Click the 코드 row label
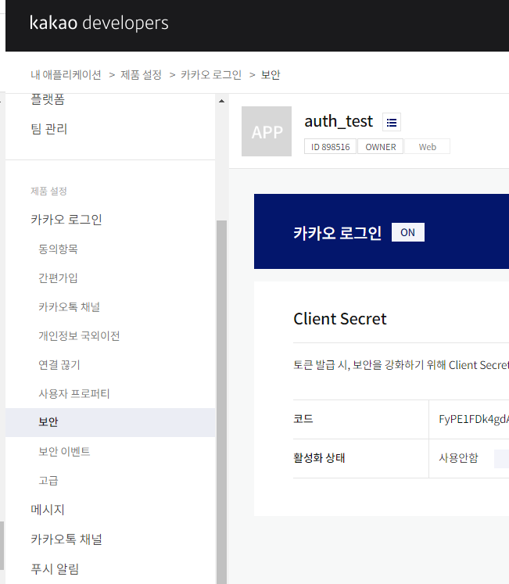Viewport: 509px width, 584px height. pyautogui.click(x=303, y=419)
